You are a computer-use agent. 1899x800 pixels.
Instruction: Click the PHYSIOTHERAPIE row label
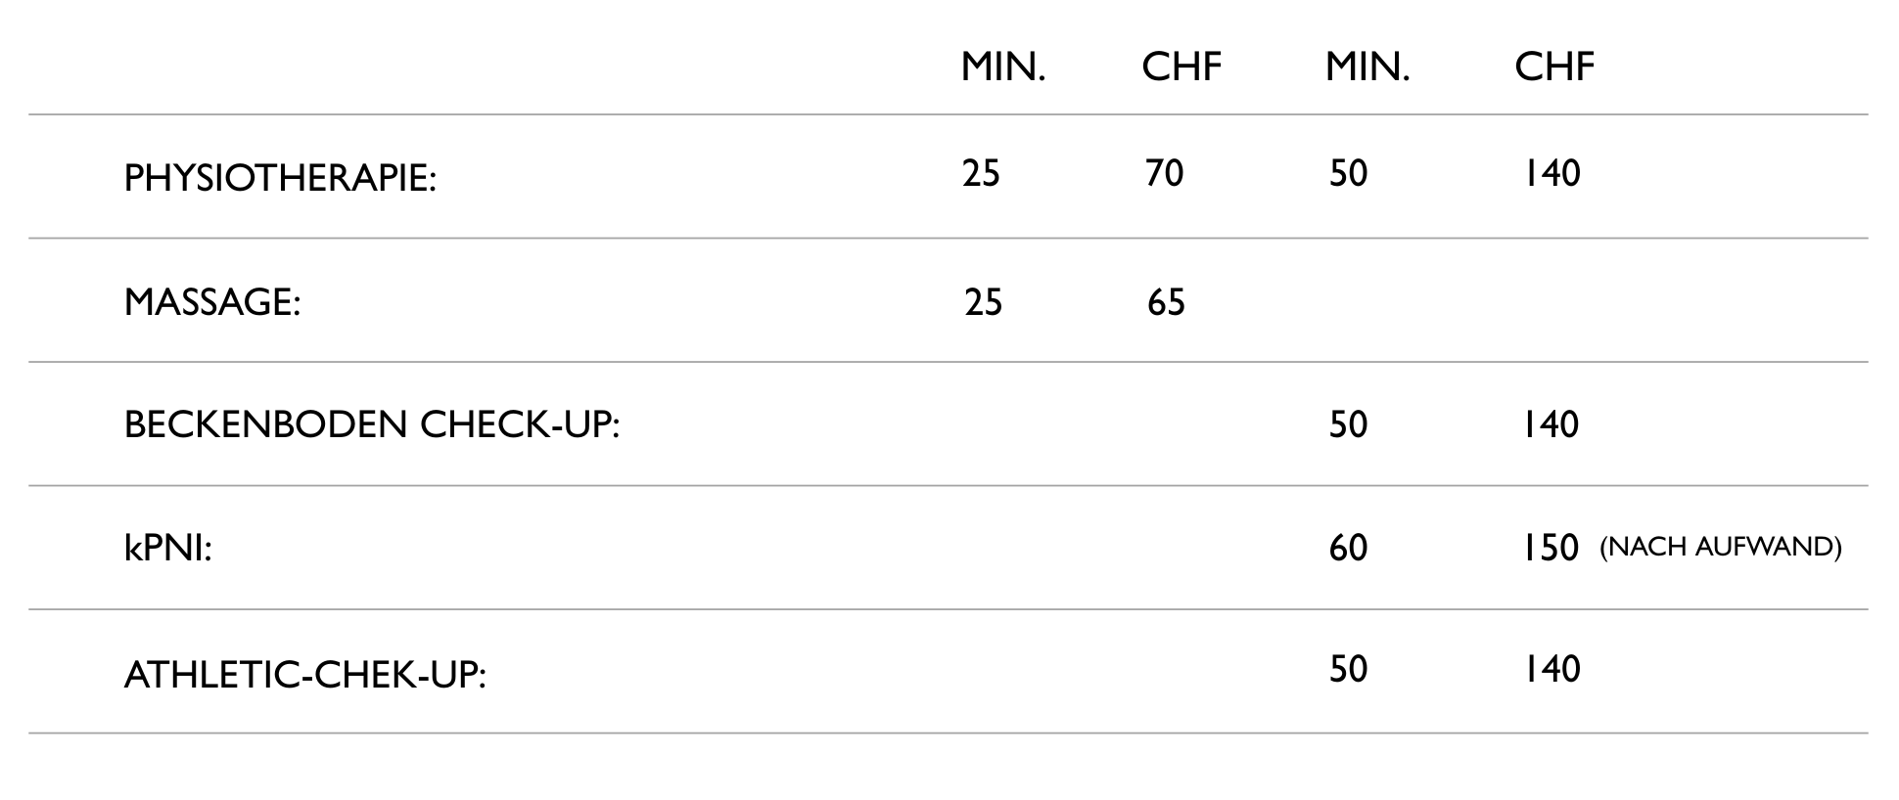[x=280, y=178]
